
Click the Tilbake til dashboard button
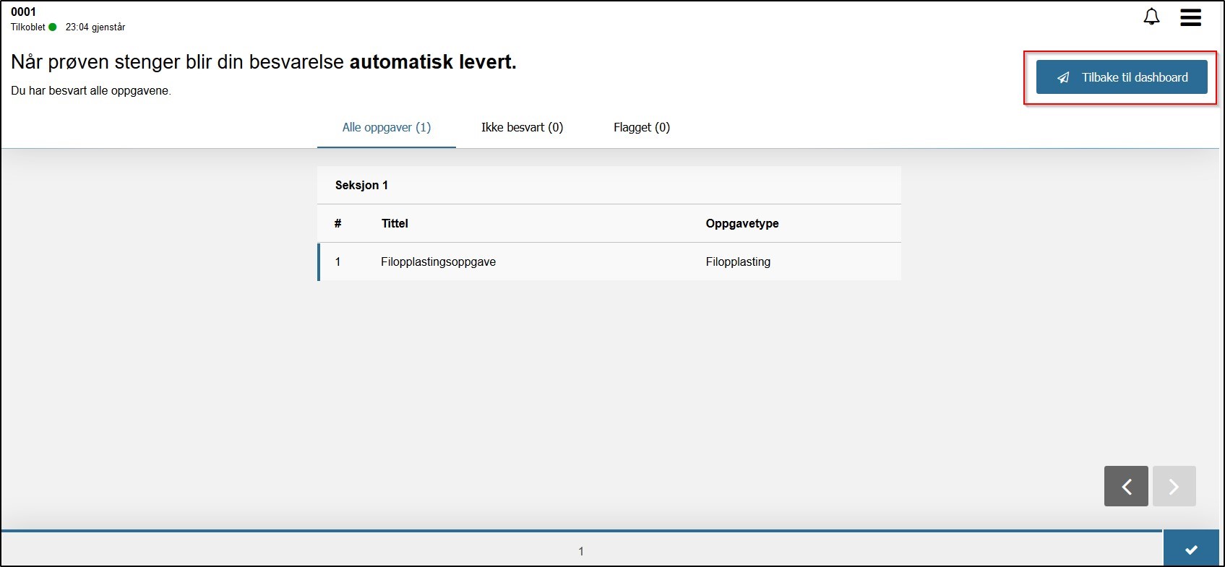[1122, 77]
